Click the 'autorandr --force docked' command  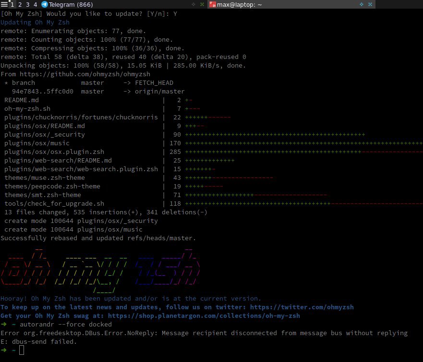(x=66, y=324)
